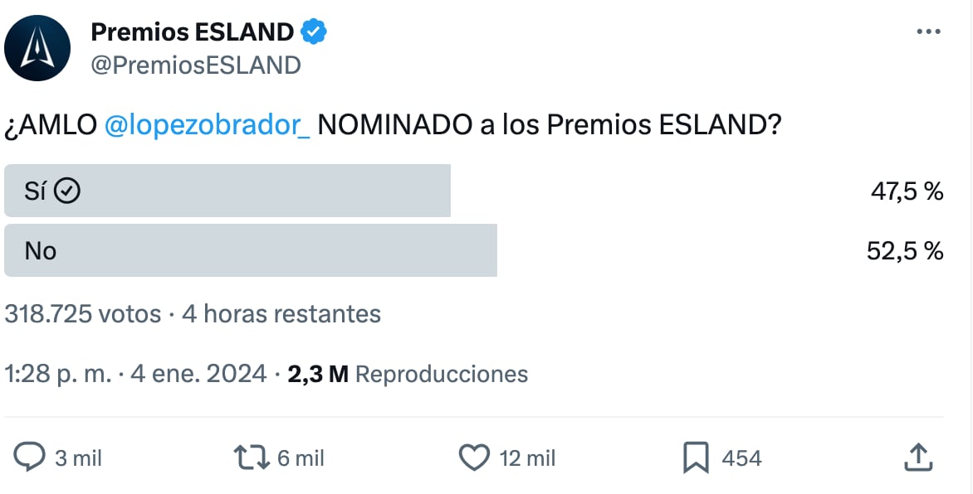Click the 47,5 % result value
Screen dimensions: 973x494
[907, 191]
